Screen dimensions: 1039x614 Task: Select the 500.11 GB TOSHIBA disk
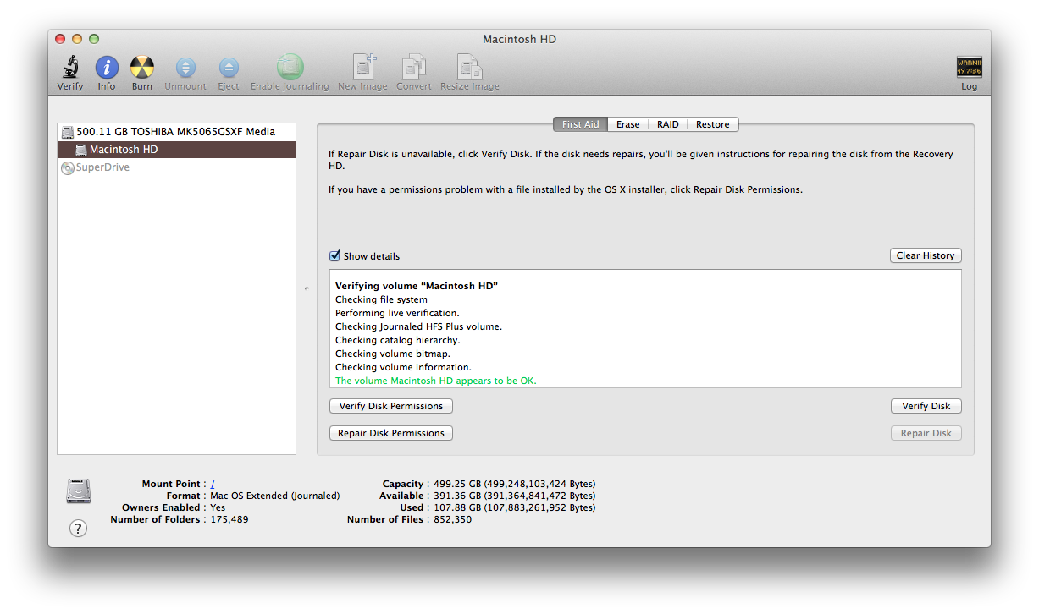(x=176, y=131)
